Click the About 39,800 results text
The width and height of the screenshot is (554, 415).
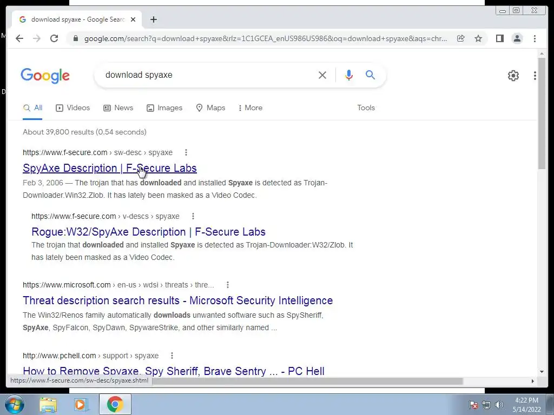[x=84, y=132]
